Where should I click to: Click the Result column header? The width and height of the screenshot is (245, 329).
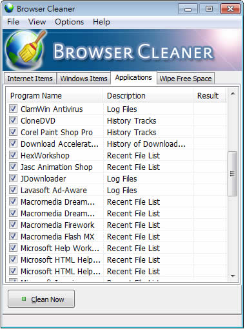[210, 96]
